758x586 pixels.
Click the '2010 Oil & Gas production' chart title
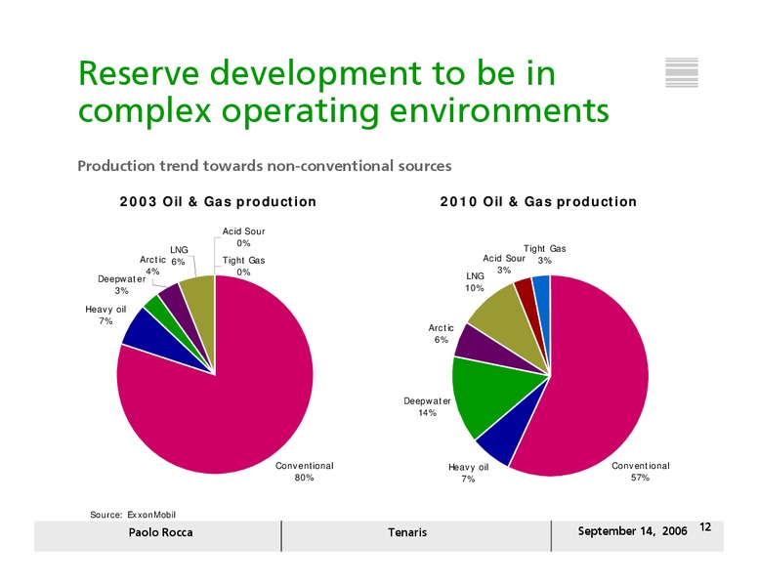538,201
